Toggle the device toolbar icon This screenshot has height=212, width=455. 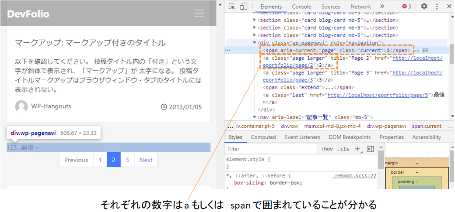pyautogui.click(x=243, y=7)
